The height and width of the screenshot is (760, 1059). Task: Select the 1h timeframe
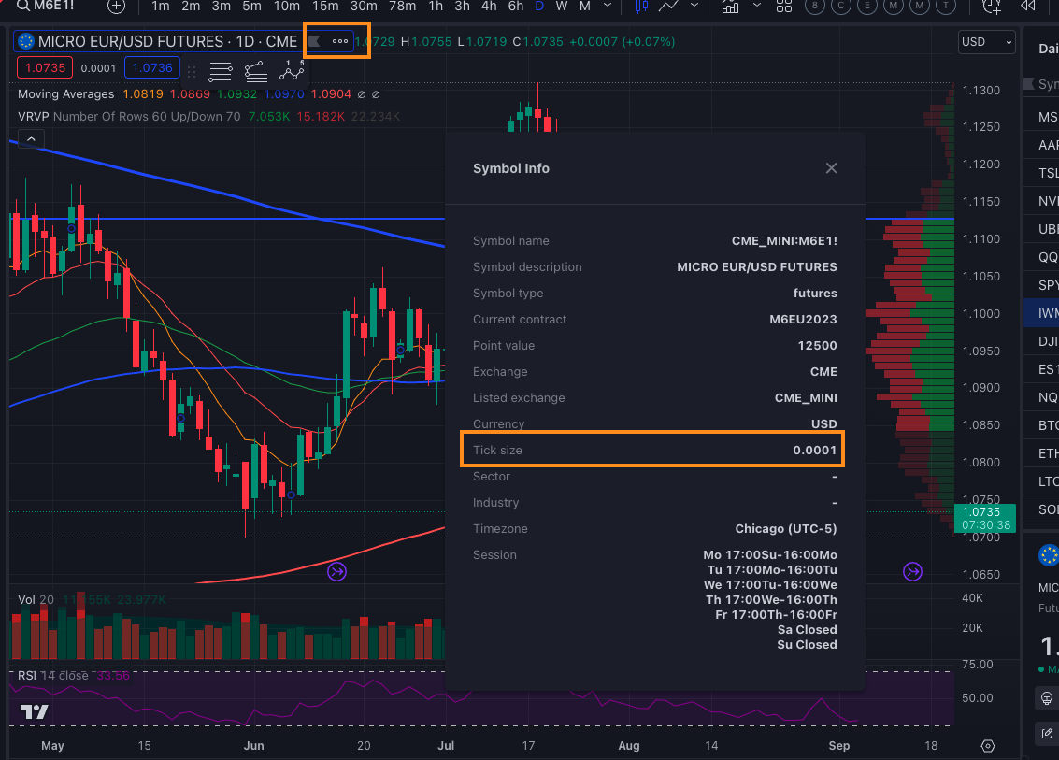click(x=436, y=7)
